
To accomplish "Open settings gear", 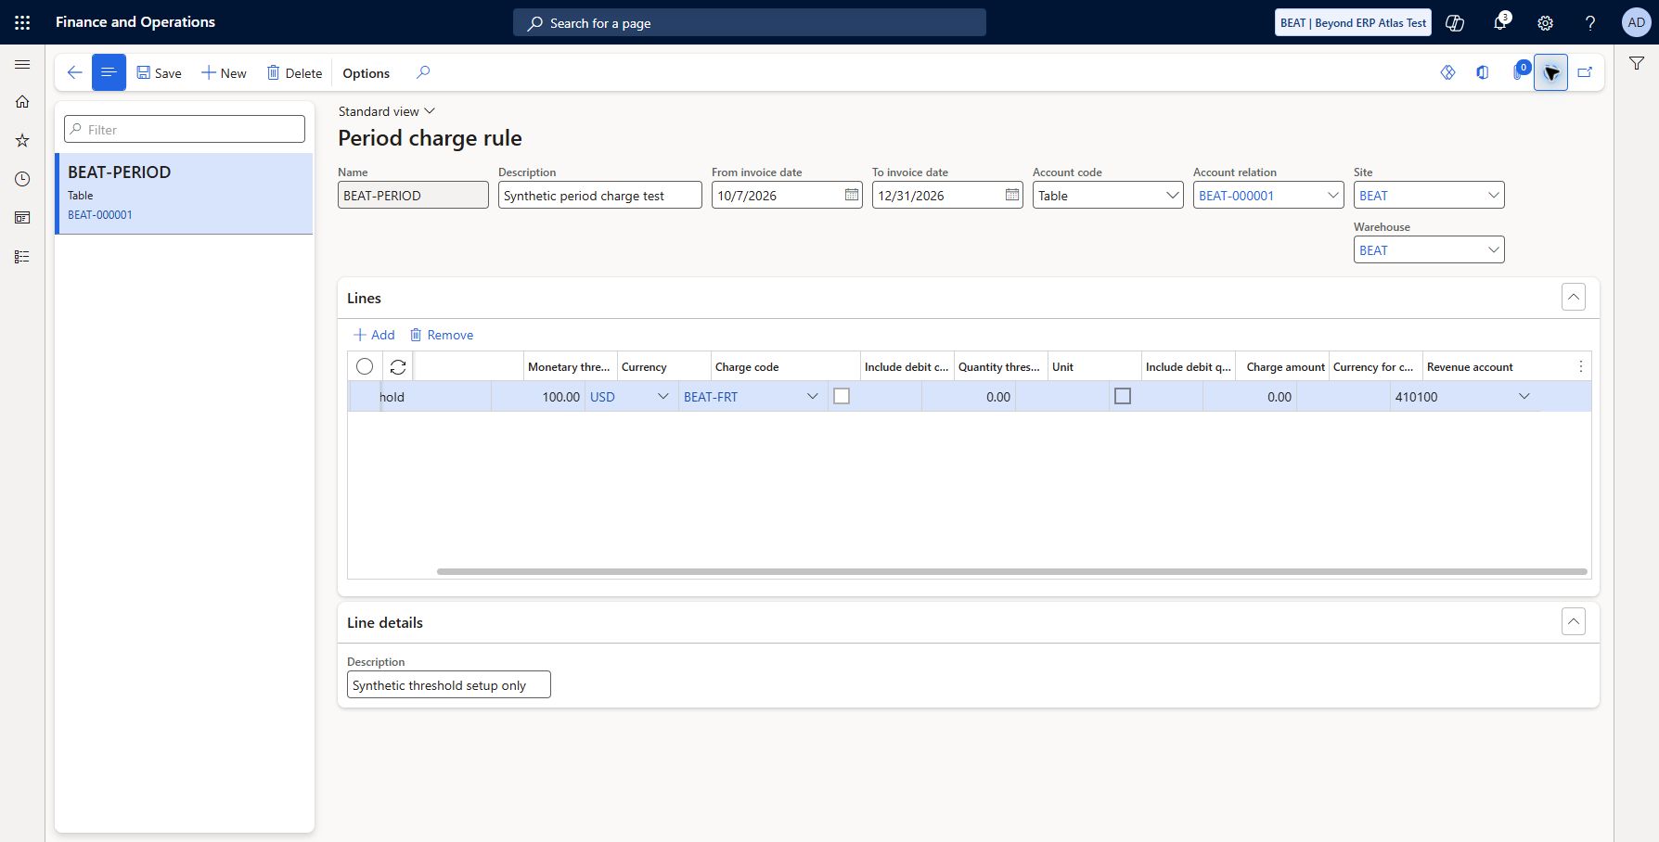I will (1545, 22).
